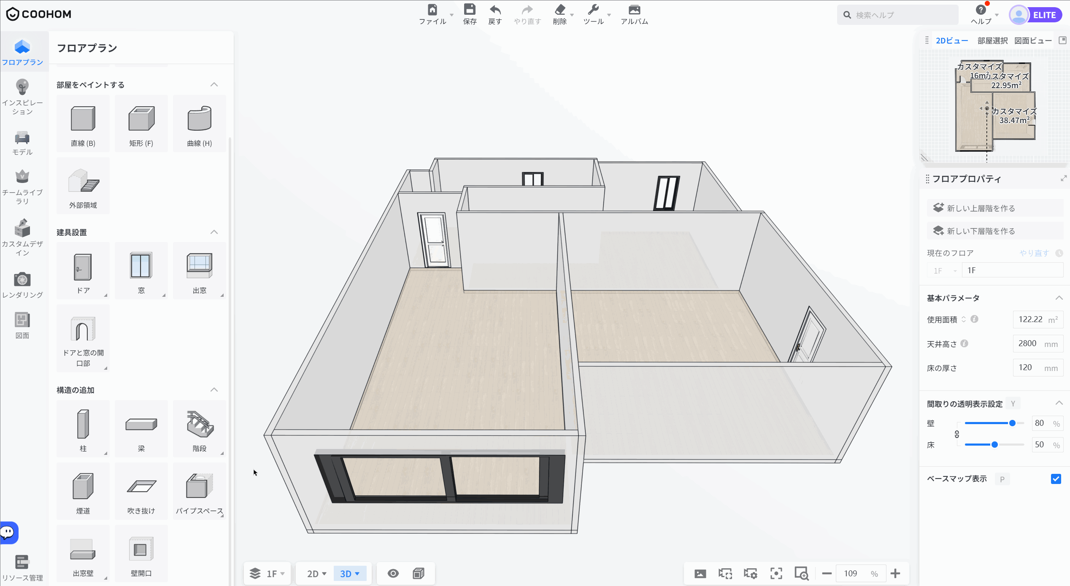Click the 保存 save toolbar button

pyautogui.click(x=470, y=14)
